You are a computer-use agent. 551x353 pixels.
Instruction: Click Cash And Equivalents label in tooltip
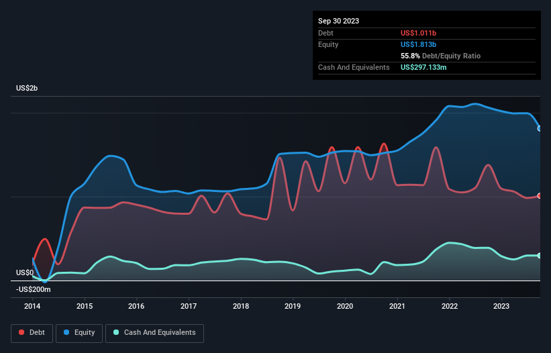pyautogui.click(x=354, y=67)
